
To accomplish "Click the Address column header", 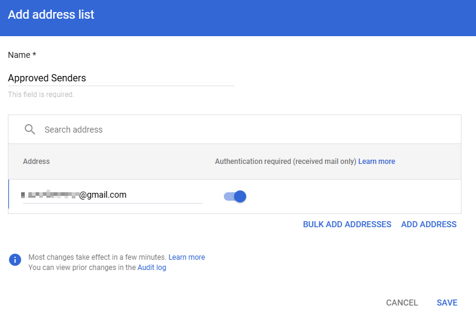I will click(x=36, y=162).
